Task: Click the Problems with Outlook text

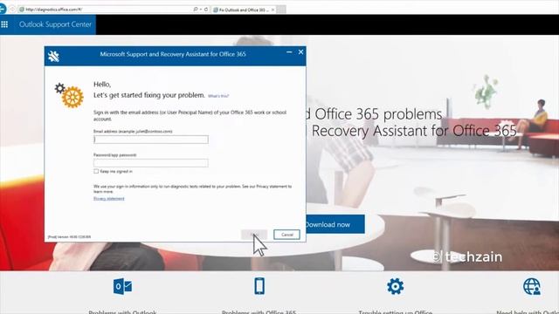Action: [x=122, y=312]
